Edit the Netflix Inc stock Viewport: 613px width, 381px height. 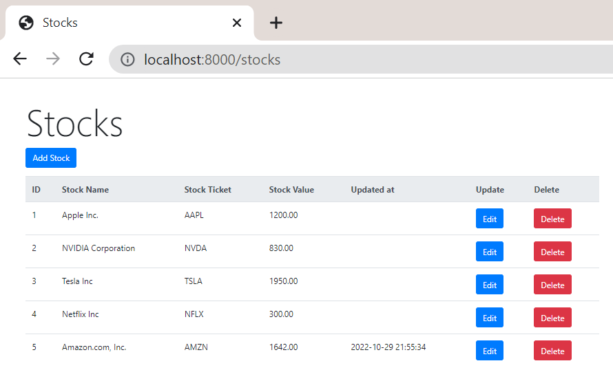pyautogui.click(x=490, y=317)
